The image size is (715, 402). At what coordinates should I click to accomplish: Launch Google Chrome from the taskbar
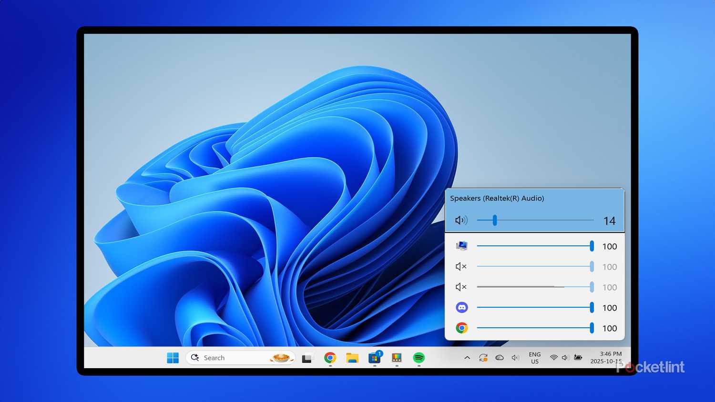point(330,358)
